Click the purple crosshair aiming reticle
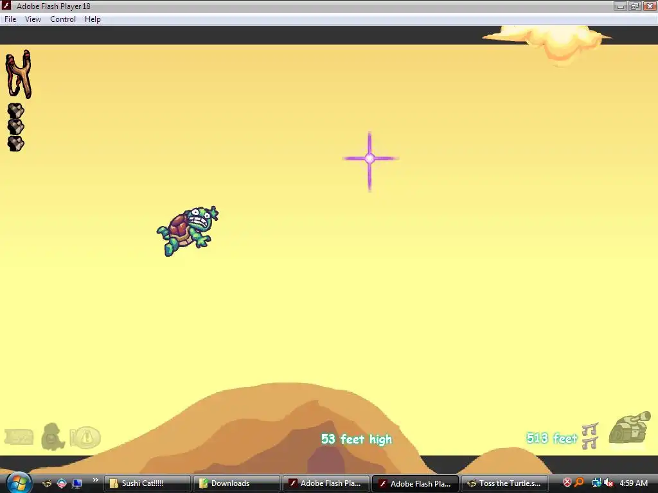 (x=369, y=159)
